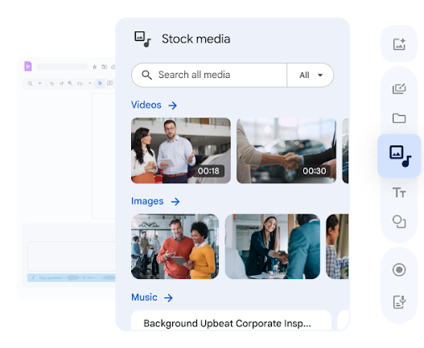Click the Search all media field
The height and width of the screenshot is (348, 424).
[x=209, y=75]
